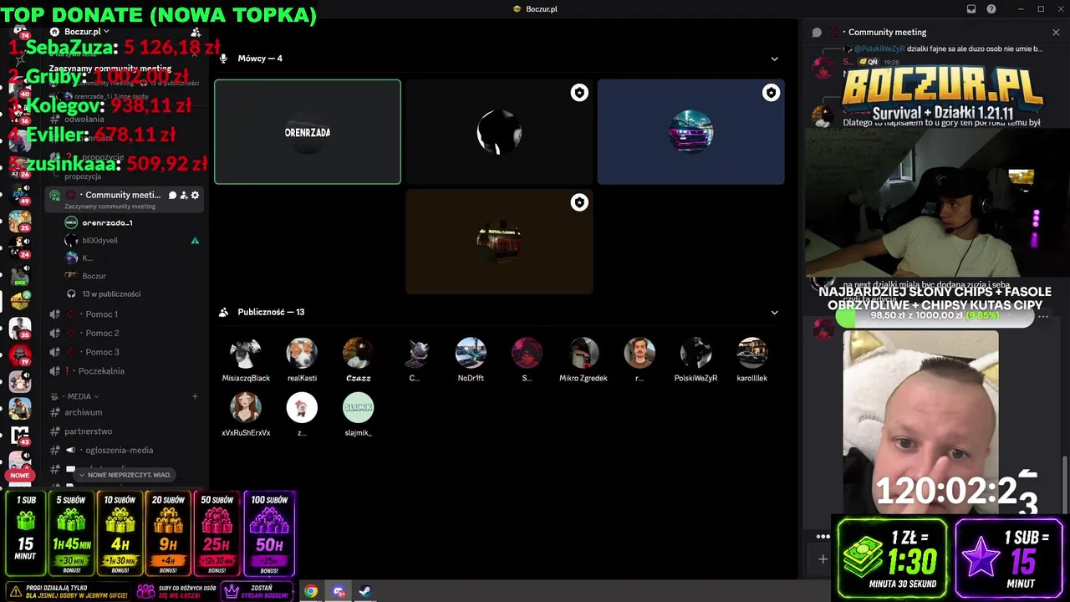Select the speaker tile with Royal Casino avatar
The height and width of the screenshot is (602, 1070).
click(499, 242)
